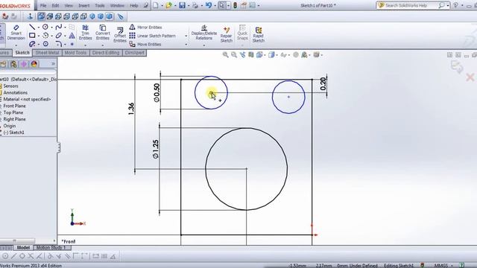The image size is (477, 268).
Task: Select the Model tab at bottom
Action: point(23,248)
